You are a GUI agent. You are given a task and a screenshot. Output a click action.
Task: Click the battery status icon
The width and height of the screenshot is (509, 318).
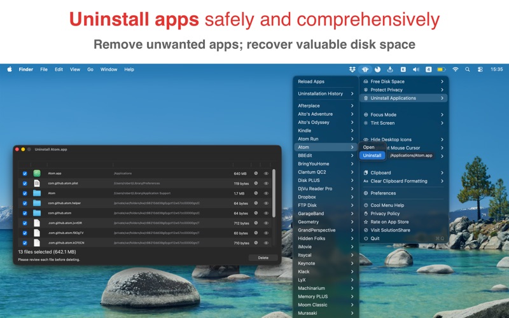point(441,69)
